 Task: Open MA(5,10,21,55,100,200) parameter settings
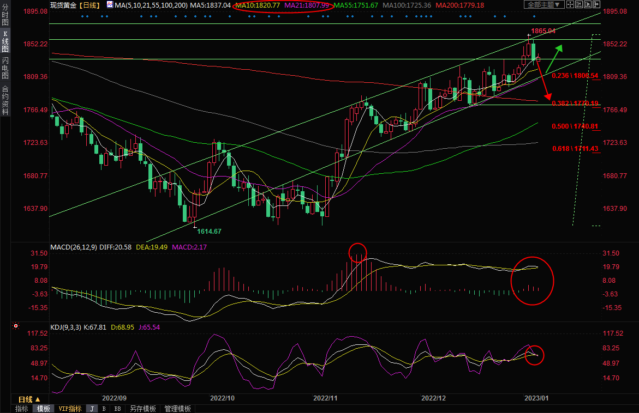click(151, 5)
